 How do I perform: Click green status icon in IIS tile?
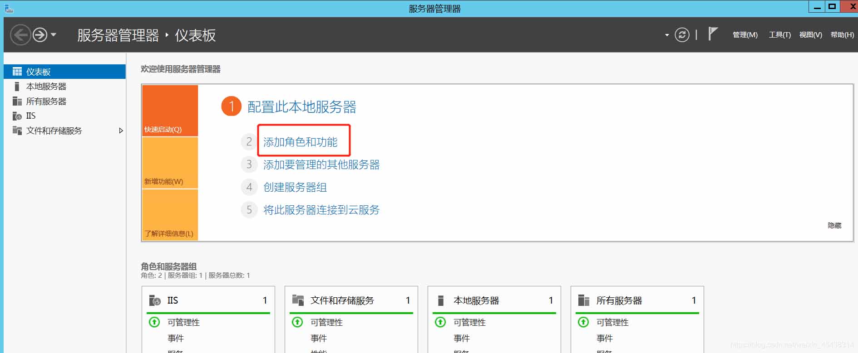154,322
